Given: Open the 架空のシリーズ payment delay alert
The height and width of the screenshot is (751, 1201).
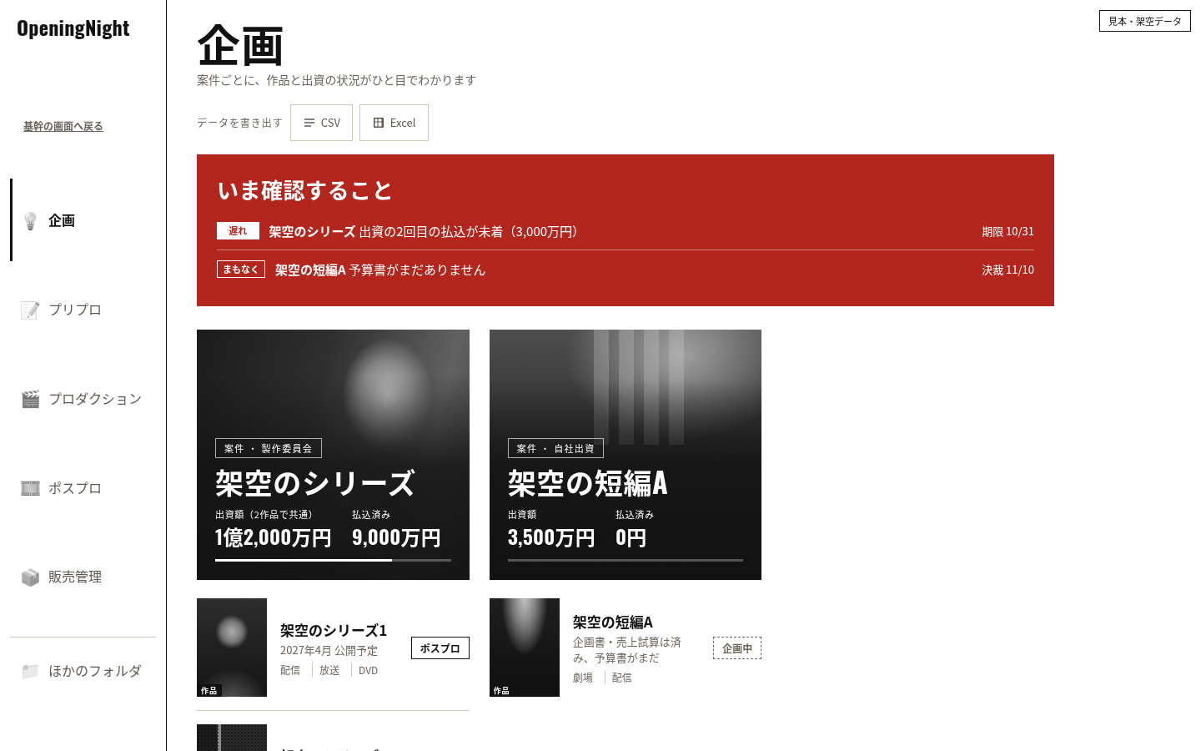Looking at the screenshot, I should [x=626, y=231].
